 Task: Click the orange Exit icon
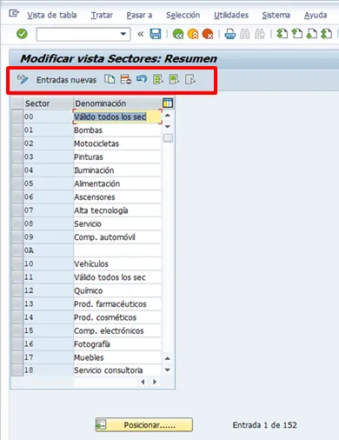[193, 34]
